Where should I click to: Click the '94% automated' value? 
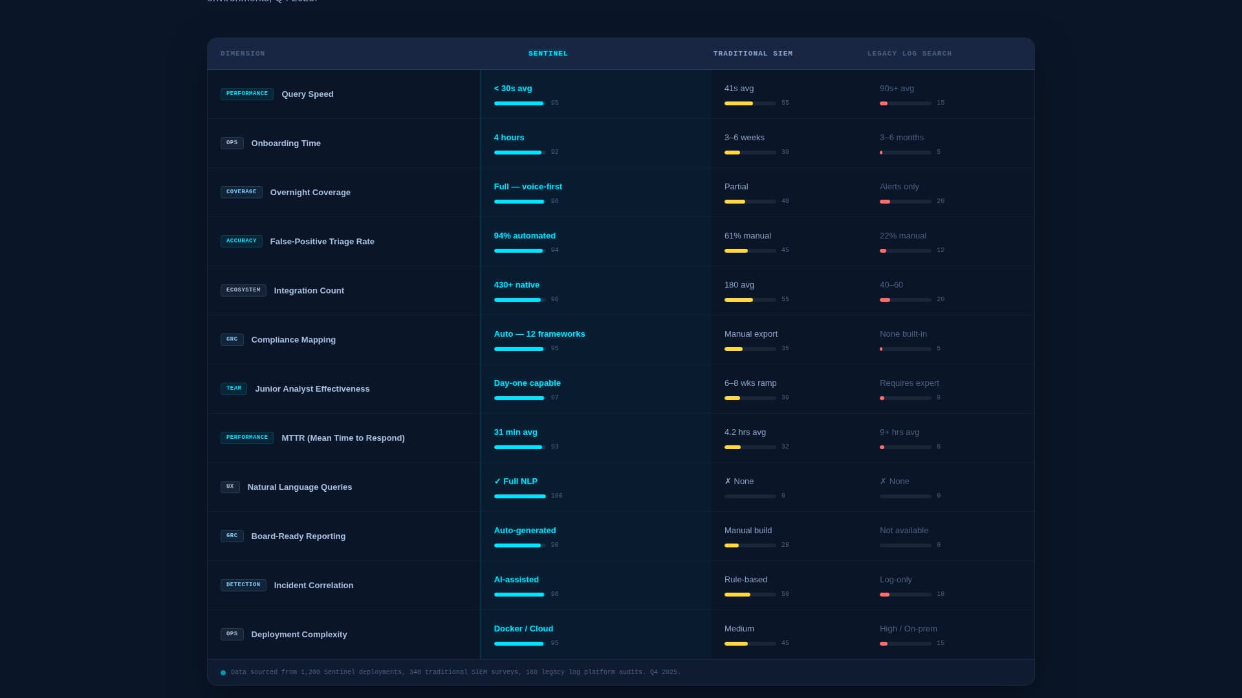tap(525, 236)
